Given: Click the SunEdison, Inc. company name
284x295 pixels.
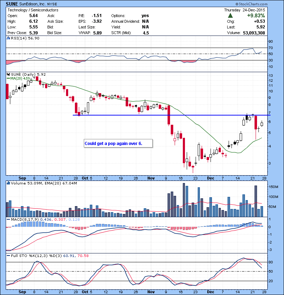Looking at the screenshot, I should coord(32,4).
